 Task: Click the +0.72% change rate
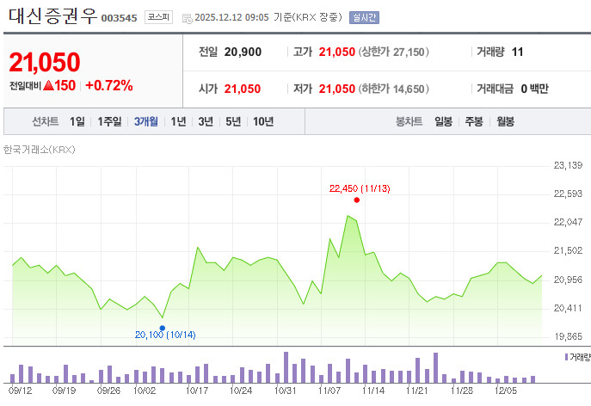[x=109, y=85]
